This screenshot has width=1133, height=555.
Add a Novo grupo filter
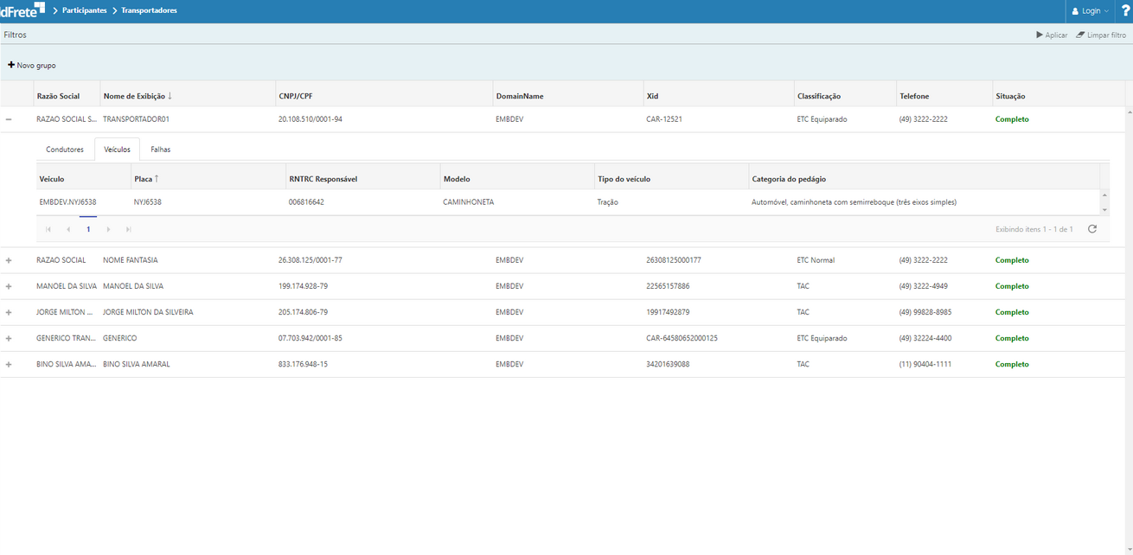[x=32, y=66]
